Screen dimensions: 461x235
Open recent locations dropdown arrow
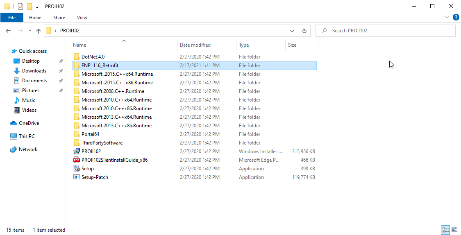click(30, 31)
